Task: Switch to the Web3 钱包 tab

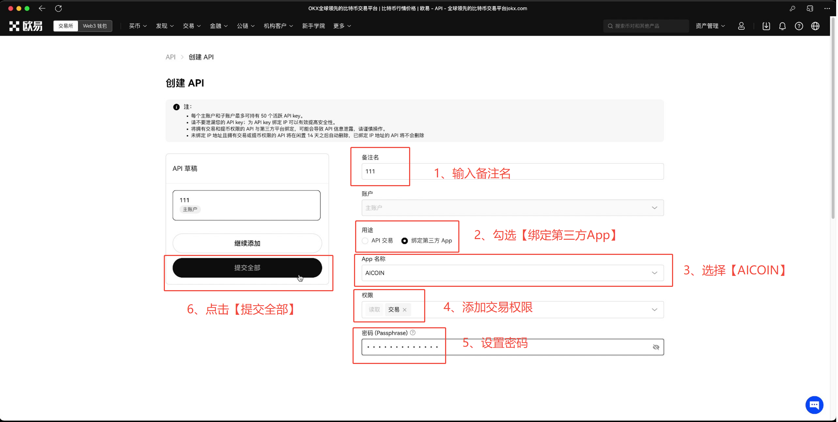Action: click(95, 26)
